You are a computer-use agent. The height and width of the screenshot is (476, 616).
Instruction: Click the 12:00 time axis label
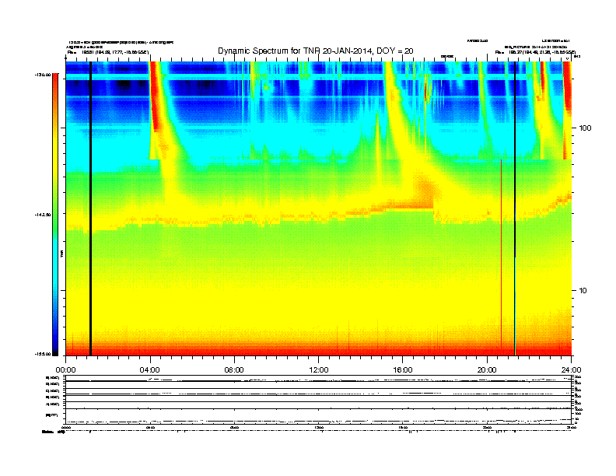coord(319,370)
